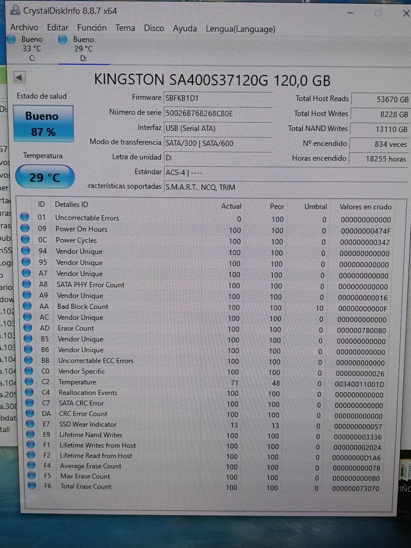Click the supported features field S.M.A.R.T., NCQ, TRIM
Screen dimensions: 411x548
[x=286, y=187]
